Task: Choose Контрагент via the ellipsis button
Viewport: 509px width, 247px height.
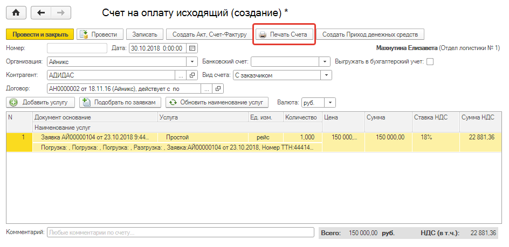Action: (181, 75)
